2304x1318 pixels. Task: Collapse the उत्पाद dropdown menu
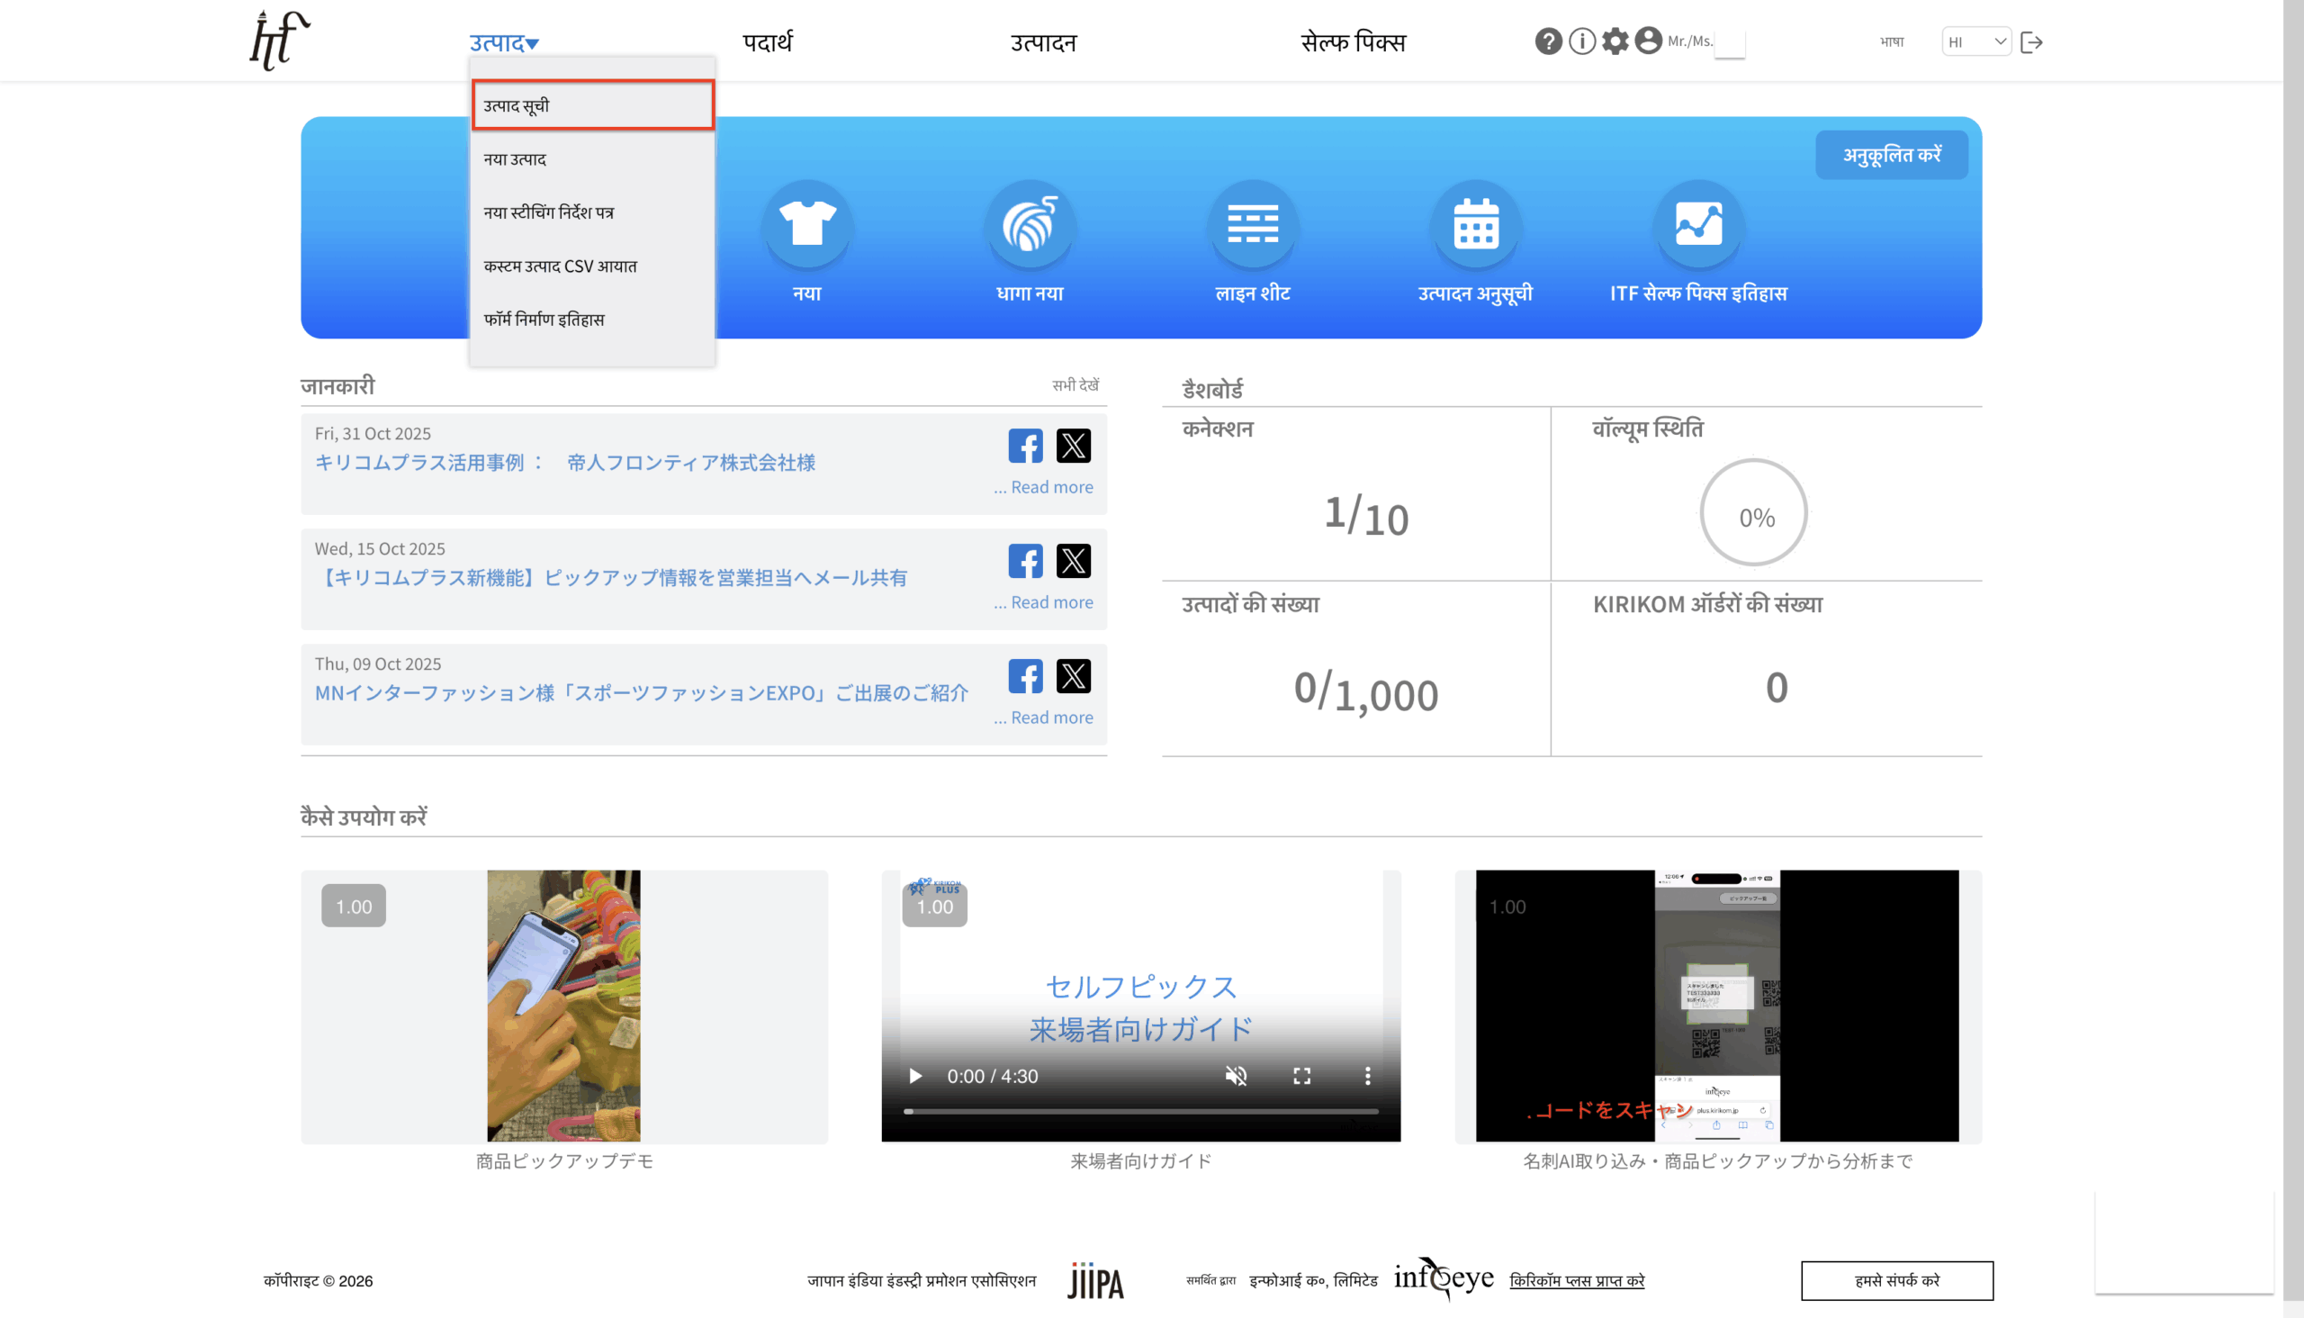(x=504, y=42)
